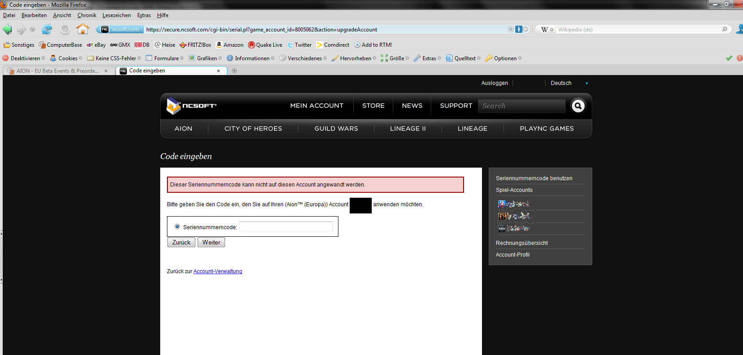Open the Ansicht menu
Screen dimensions: 743x355
pyautogui.click(x=62, y=15)
